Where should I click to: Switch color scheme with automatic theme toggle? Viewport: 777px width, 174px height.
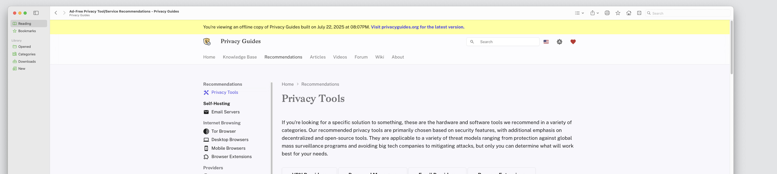[x=559, y=42]
